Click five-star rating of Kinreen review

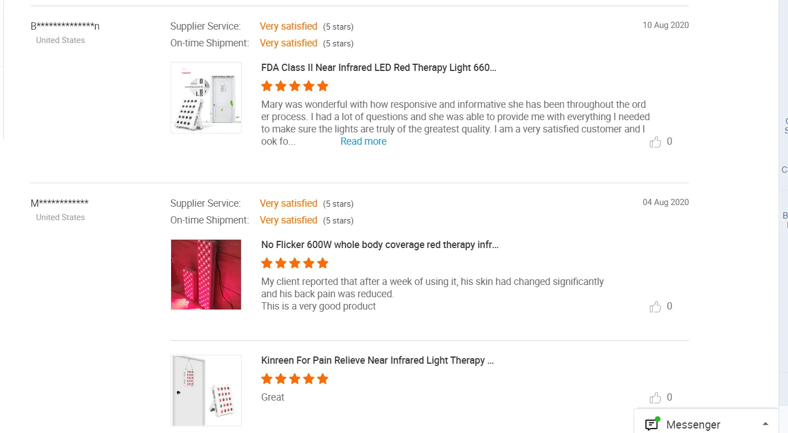[x=295, y=379]
